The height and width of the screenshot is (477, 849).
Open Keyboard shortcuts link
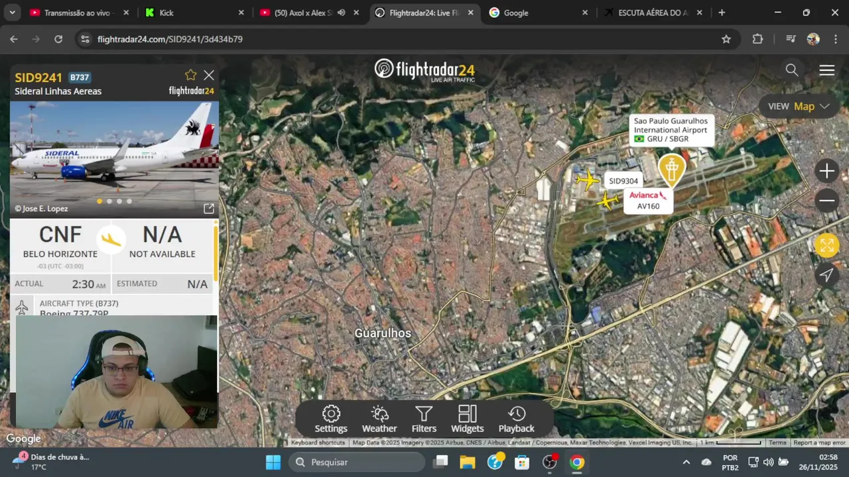tap(318, 443)
